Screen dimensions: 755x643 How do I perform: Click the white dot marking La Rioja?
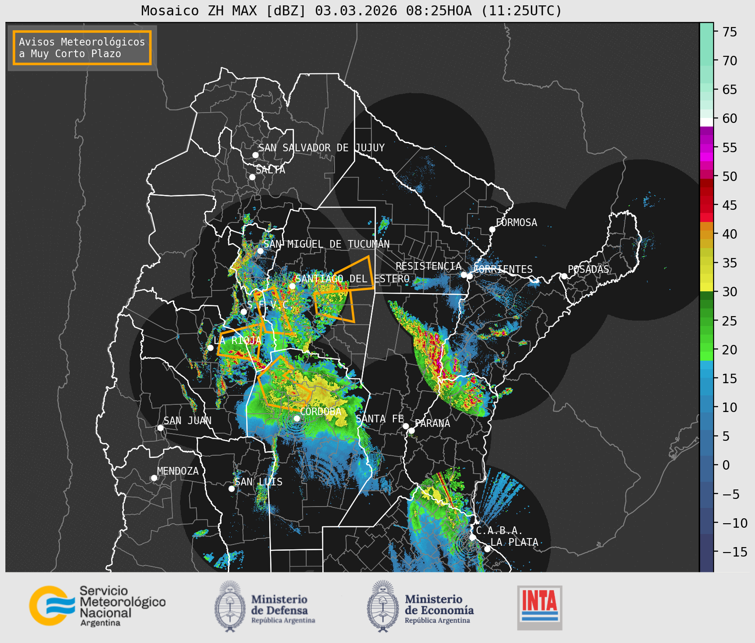tap(210, 348)
